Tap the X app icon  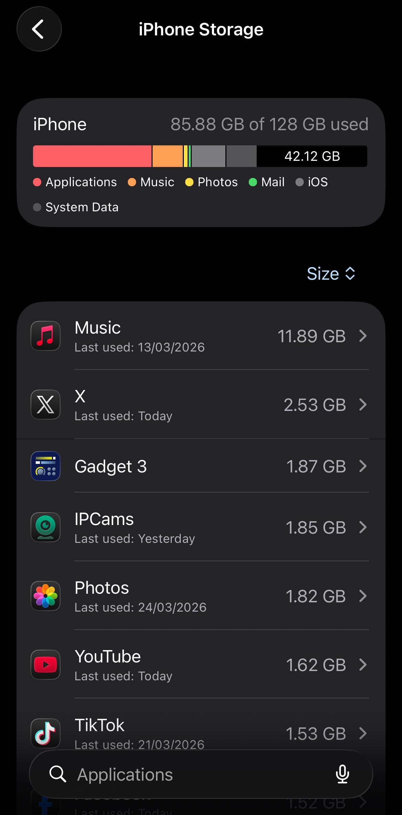pyautogui.click(x=46, y=404)
